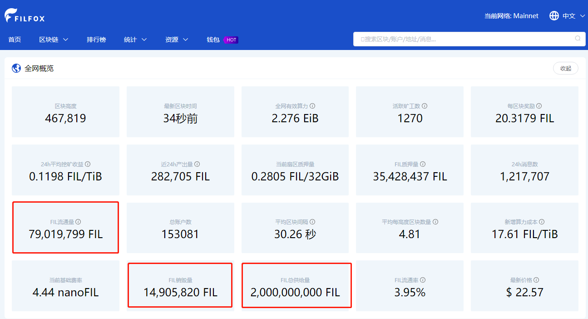Screen dimensions: 588x319
Task: Click the 当前网络: Mainnet label
Action: coord(511,16)
